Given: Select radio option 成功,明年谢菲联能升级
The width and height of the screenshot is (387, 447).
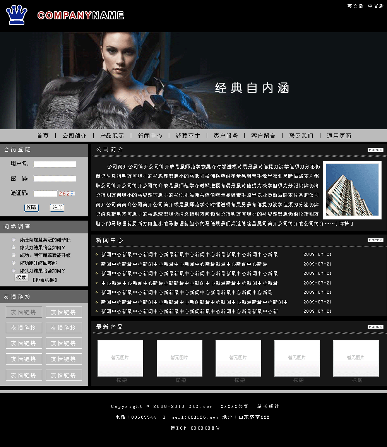Looking at the screenshot, I should coord(14,255).
